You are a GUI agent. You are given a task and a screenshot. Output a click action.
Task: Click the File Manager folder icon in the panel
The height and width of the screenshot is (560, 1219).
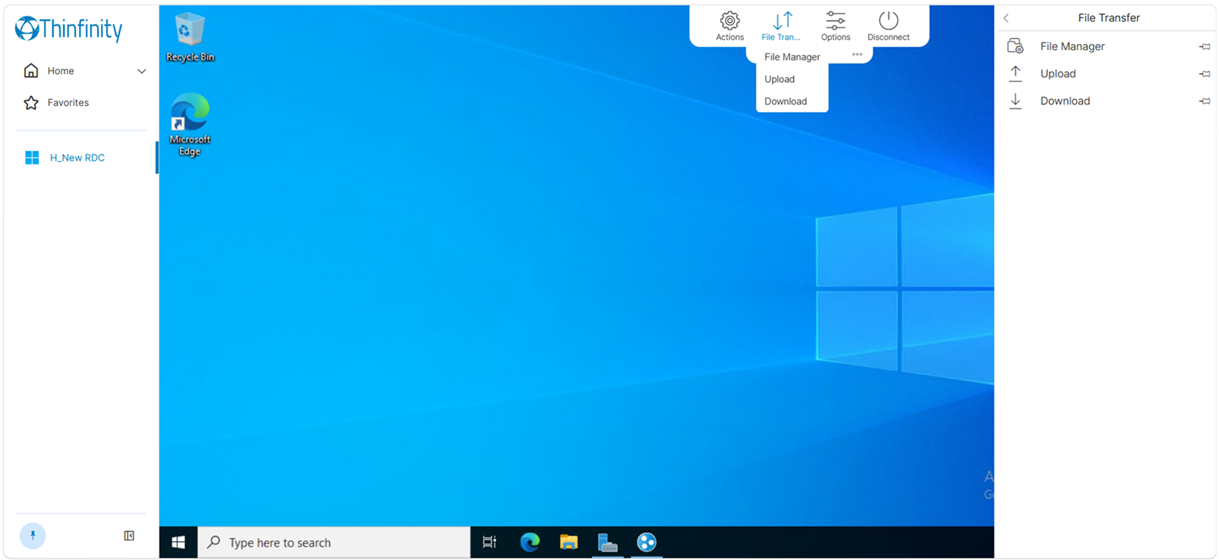[1015, 46]
